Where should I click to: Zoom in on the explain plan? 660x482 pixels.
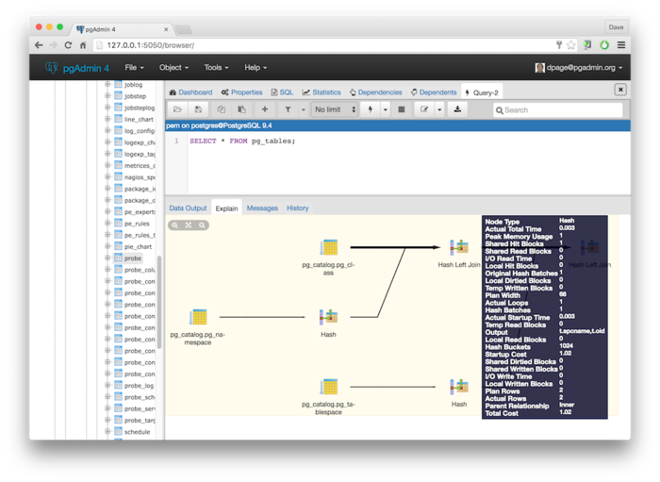(174, 225)
